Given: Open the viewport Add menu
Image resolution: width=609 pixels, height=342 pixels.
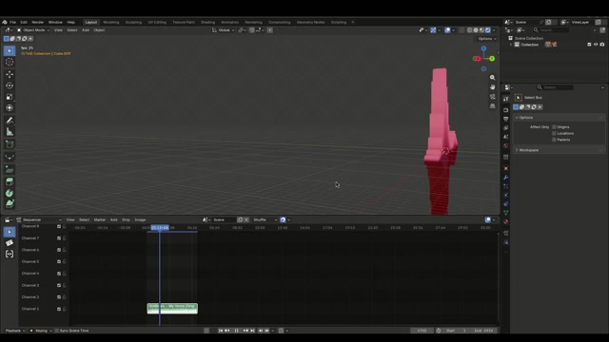Looking at the screenshot, I should [x=86, y=29].
